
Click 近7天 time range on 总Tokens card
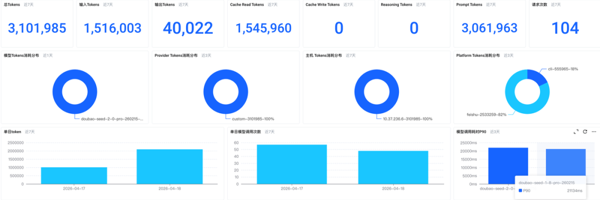(28, 4)
